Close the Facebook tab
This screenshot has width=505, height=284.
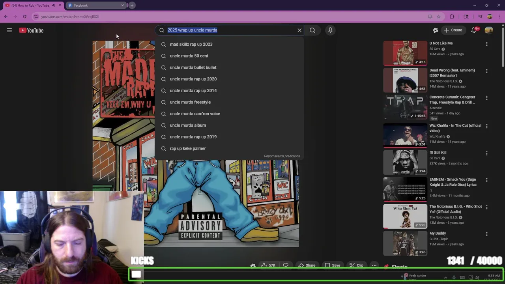pos(122,6)
